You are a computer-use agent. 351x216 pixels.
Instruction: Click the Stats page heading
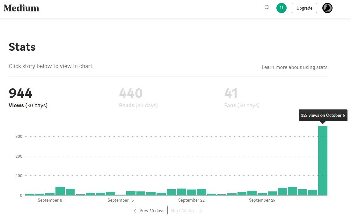22,47
